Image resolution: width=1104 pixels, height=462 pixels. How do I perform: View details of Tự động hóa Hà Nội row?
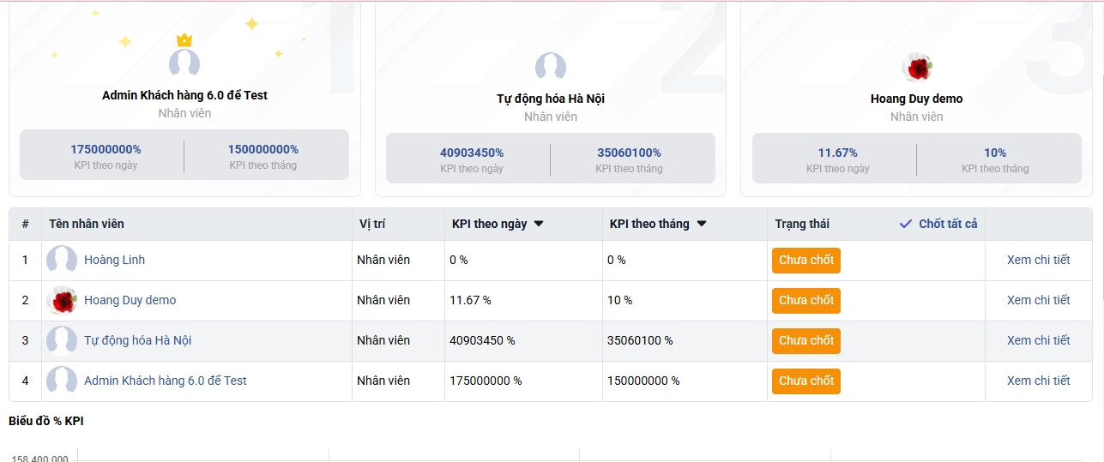1038,340
